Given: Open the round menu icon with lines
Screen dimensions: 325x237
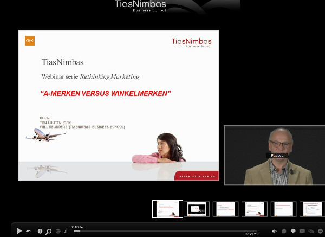Looking at the screenshot, I should coord(320,231).
